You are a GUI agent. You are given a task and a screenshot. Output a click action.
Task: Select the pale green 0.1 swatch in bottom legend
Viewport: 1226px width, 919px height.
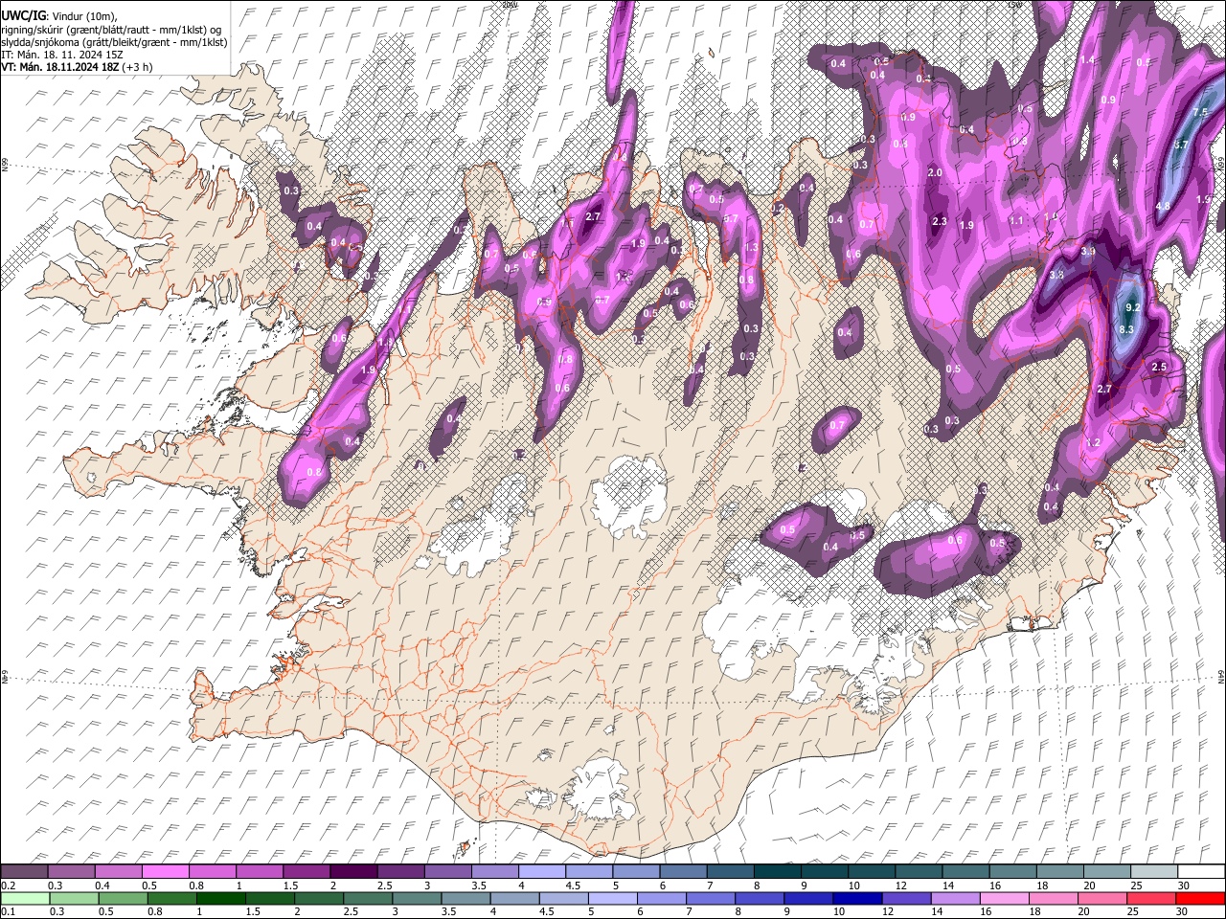click(x=25, y=898)
